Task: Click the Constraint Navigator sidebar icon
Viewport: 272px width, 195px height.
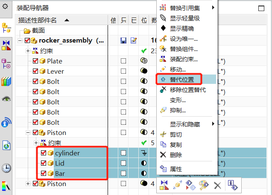Action: [6, 45]
